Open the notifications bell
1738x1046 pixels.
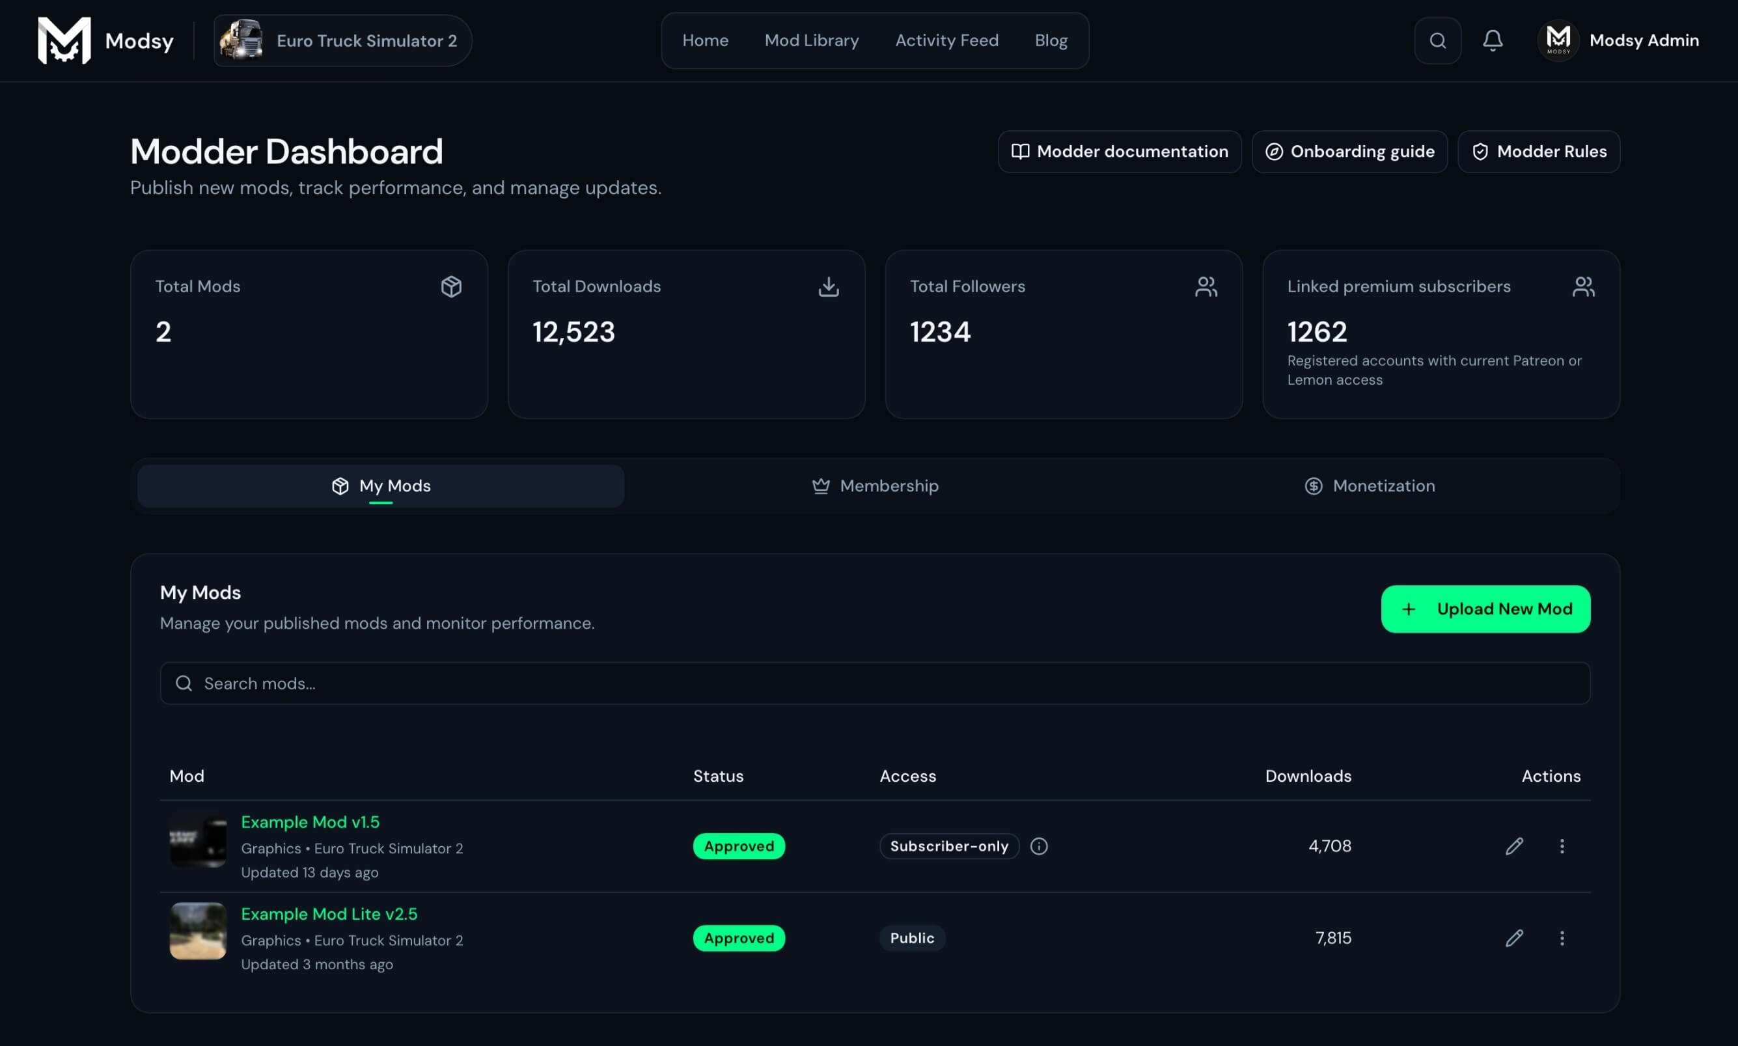coord(1492,40)
